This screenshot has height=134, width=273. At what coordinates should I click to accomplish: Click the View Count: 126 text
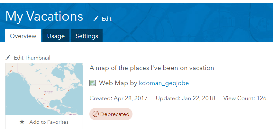[245, 98]
